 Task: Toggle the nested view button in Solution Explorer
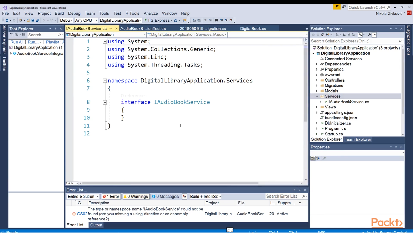pos(360,35)
